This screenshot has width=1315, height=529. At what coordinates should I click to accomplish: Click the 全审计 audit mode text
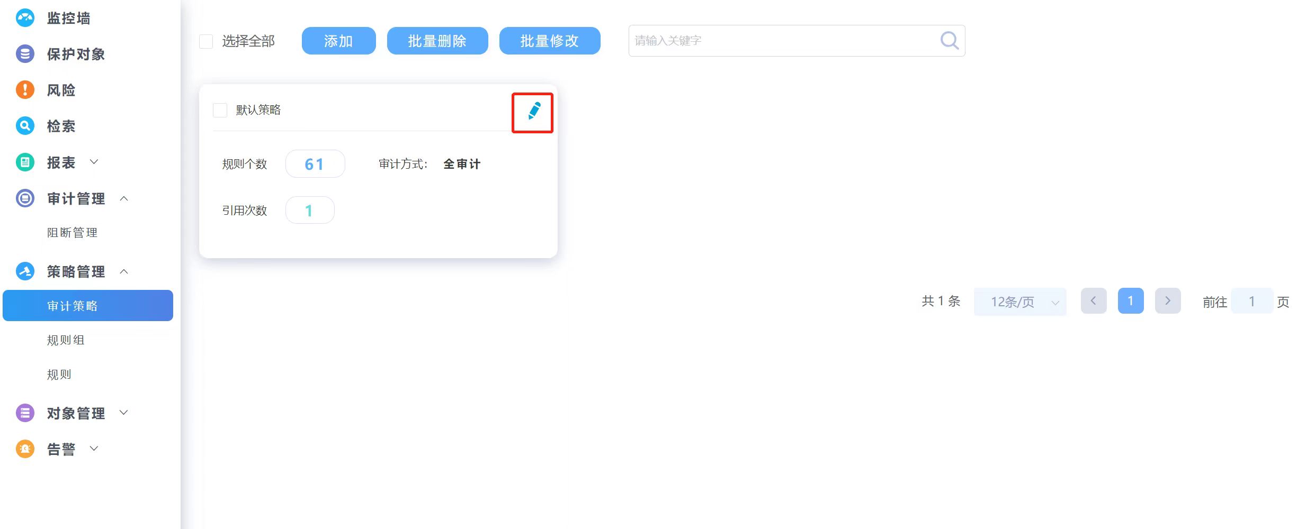point(462,164)
